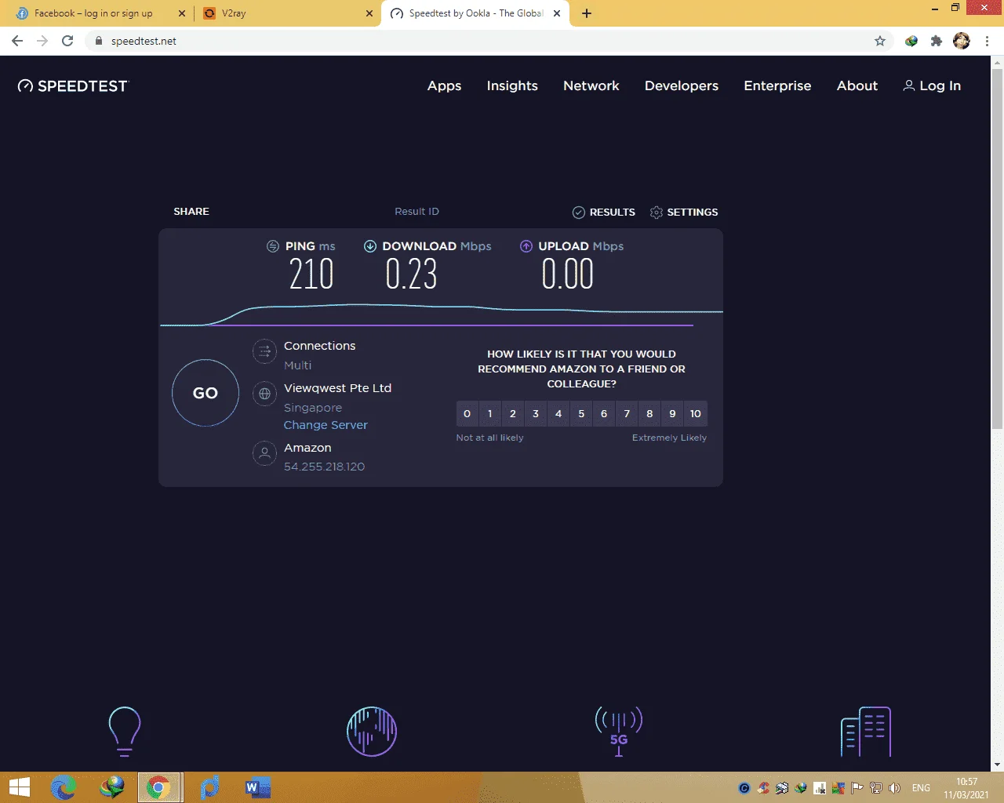Click the Log In link

[932, 86]
